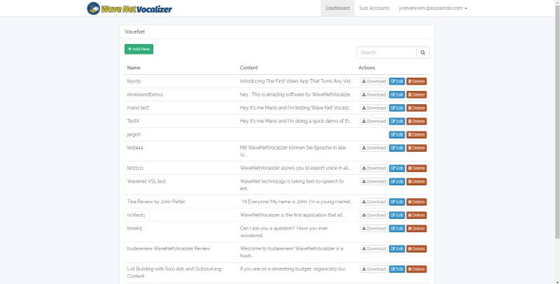Download the reviewandbonus entry

(x=374, y=94)
